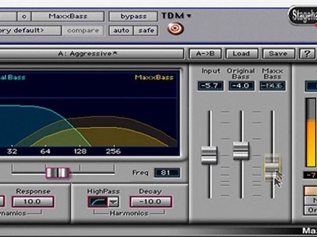The height and width of the screenshot is (237, 317).
Task: Click the red target automation icon
Action: click(x=176, y=29)
